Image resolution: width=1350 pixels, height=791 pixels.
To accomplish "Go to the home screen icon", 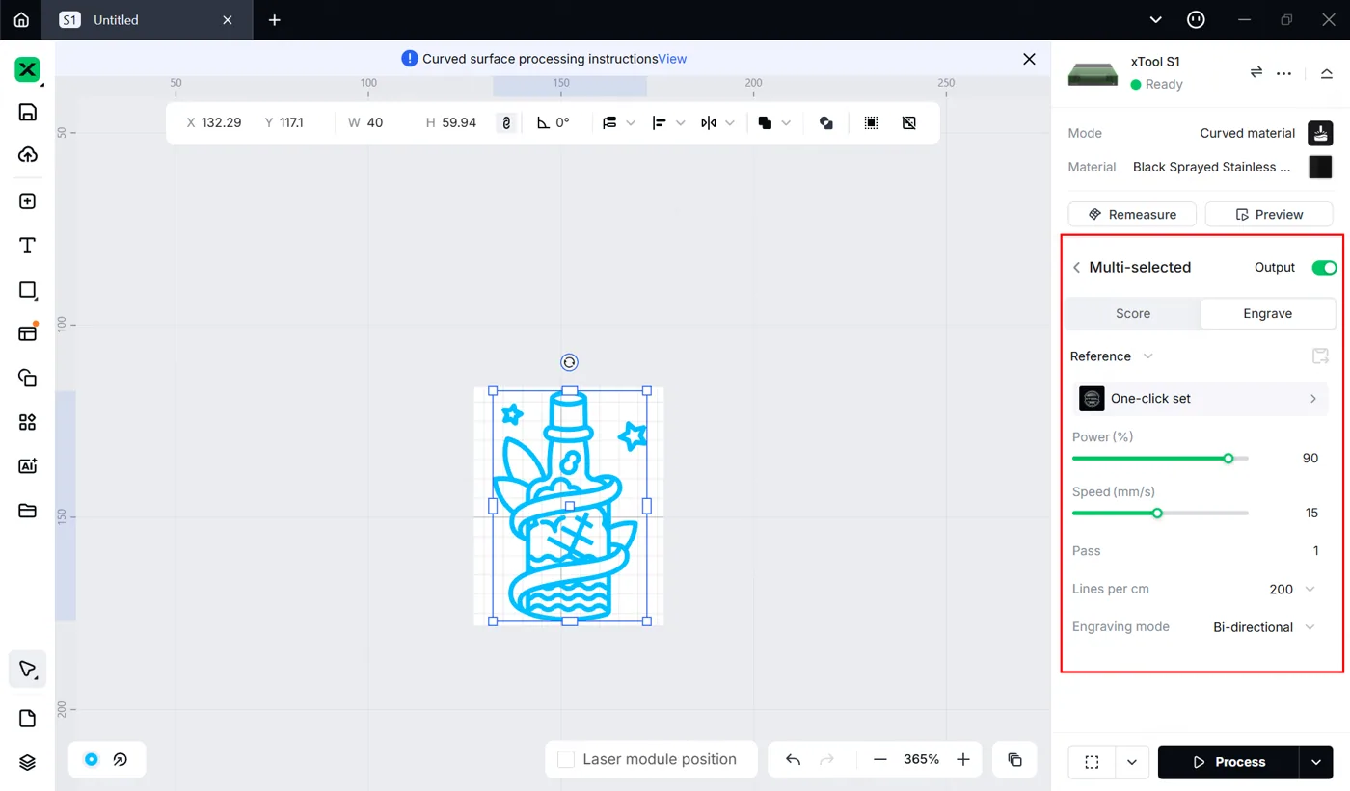I will 21,19.
